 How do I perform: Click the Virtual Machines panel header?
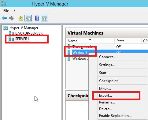pyautogui.click(x=107, y=33)
